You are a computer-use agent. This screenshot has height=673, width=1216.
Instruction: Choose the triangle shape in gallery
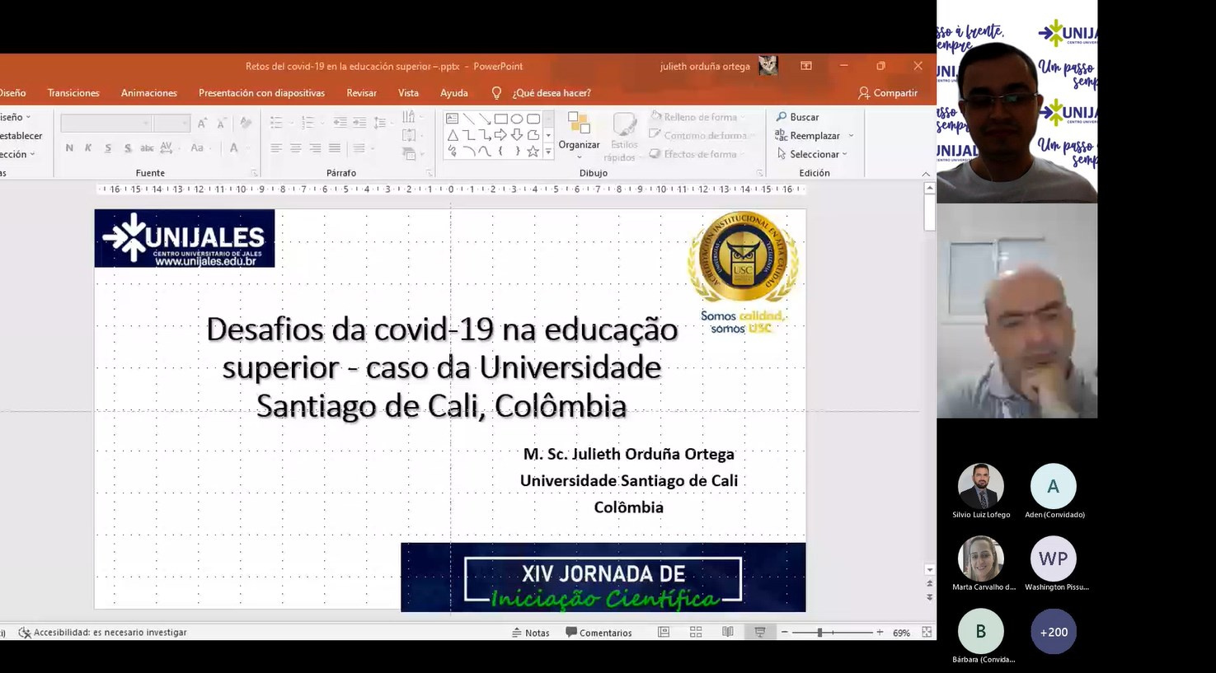[452, 135]
